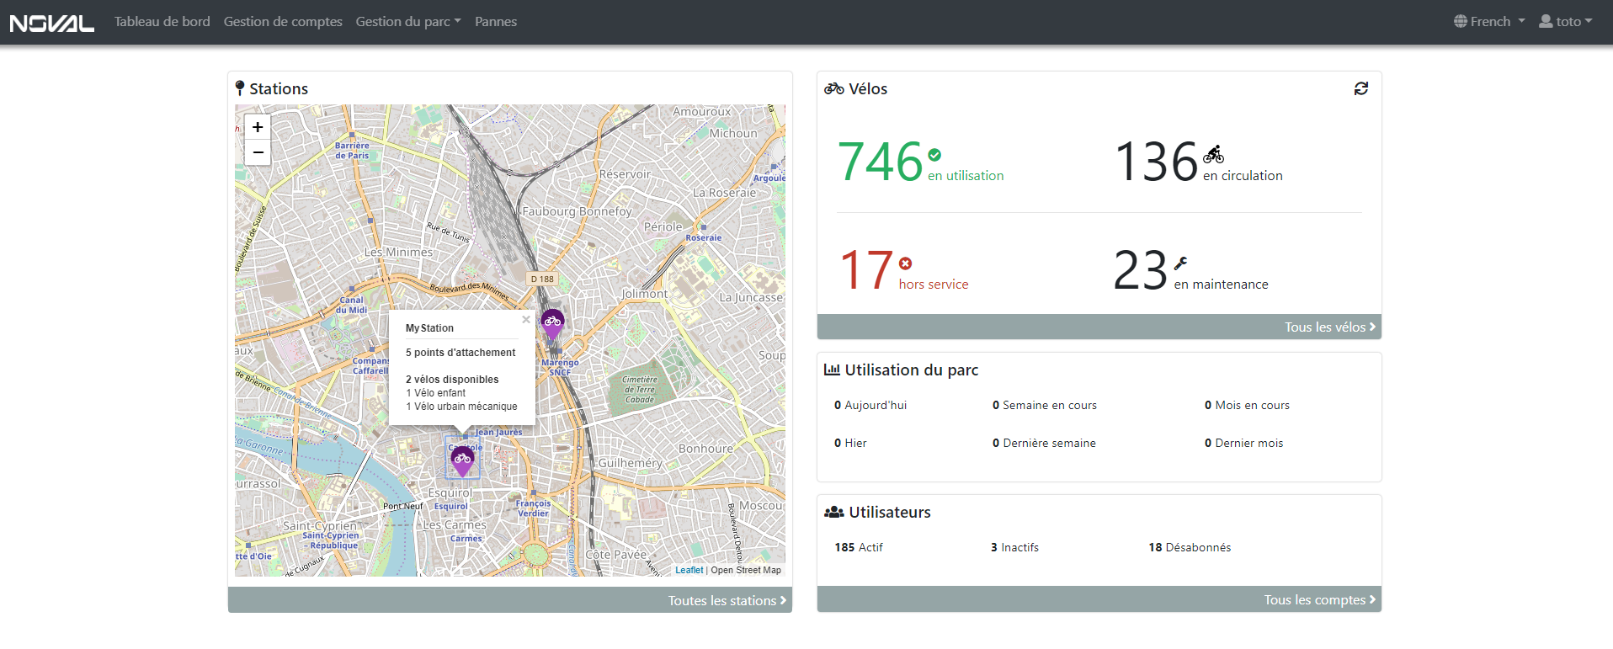The image size is (1613, 649).
Task: Close the My Station map popup
Action: click(526, 320)
